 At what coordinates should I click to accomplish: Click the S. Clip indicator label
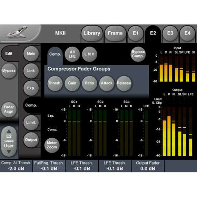point(157,103)
